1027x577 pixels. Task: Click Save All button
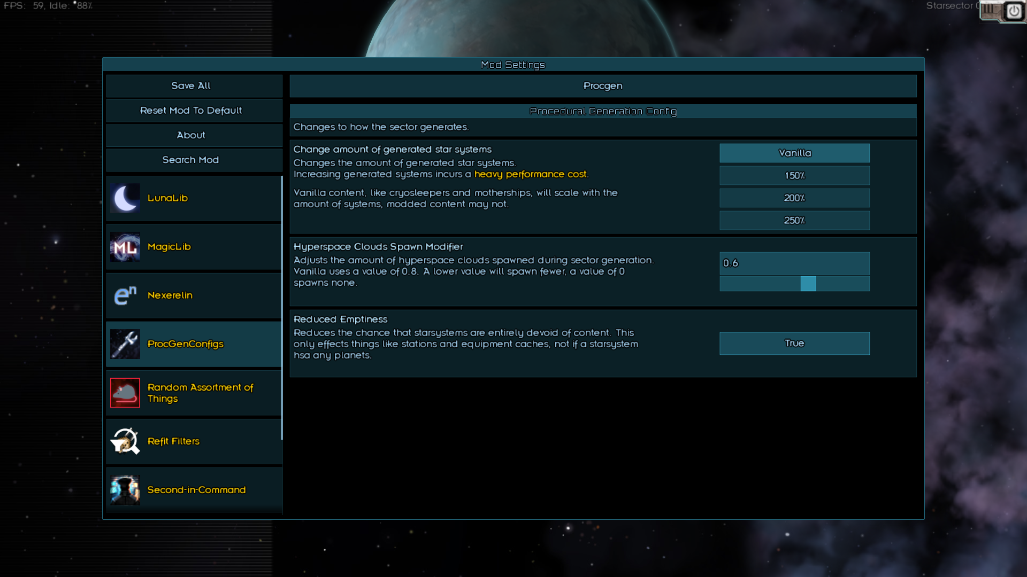point(191,86)
